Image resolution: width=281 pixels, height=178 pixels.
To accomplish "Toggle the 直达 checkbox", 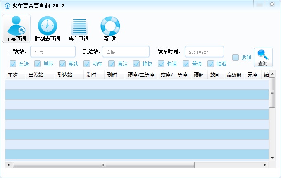I will [x=112, y=64].
